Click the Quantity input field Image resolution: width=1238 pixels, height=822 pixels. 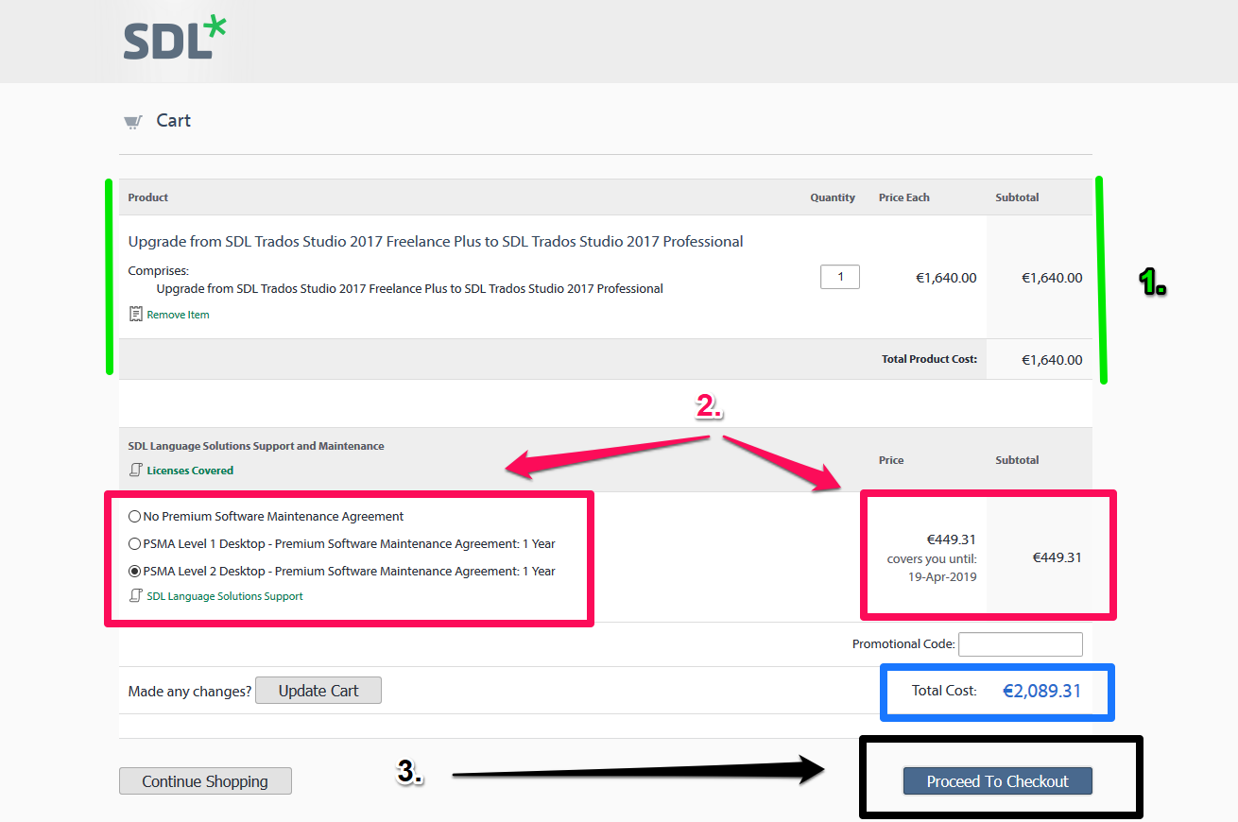[x=840, y=277]
